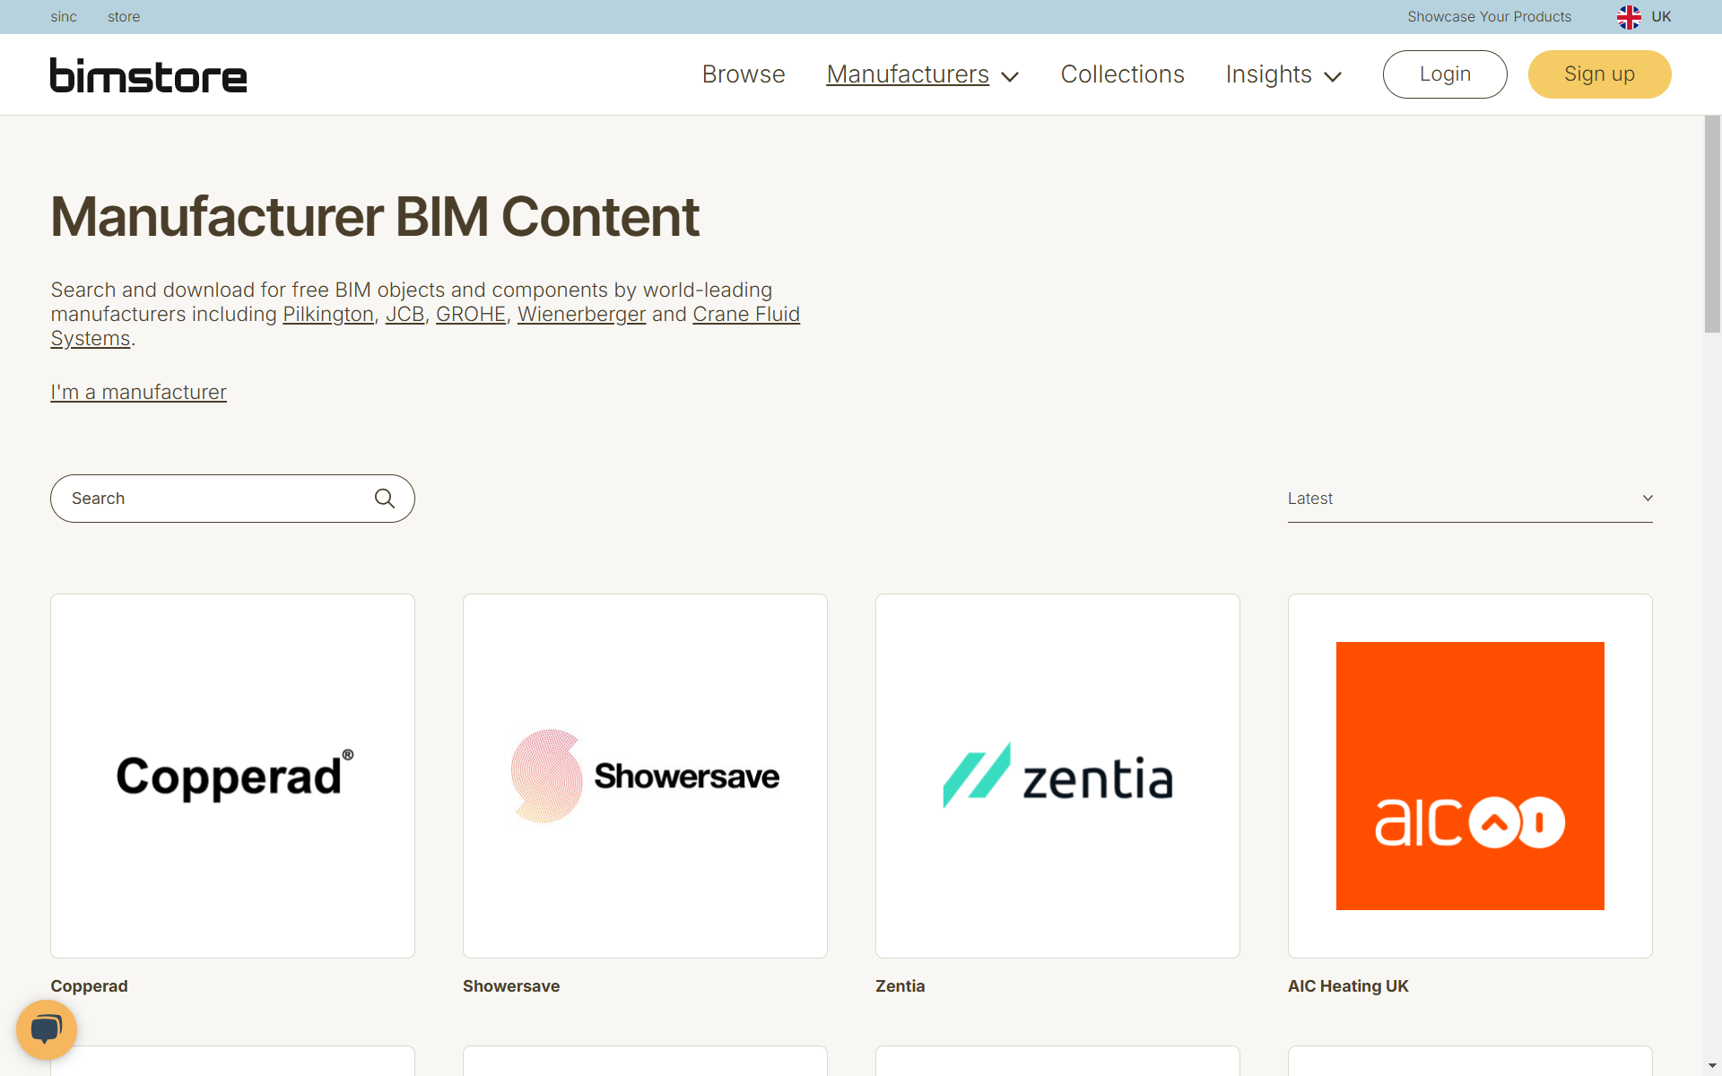
Task: Click the Copperad name label
Action: pyautogui.click(x=89, y=986)
